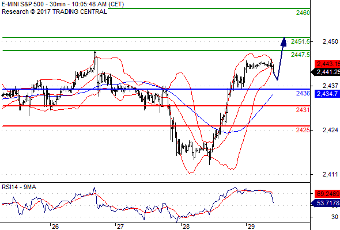Click date label 27 on time axis
This screenshot has width=340, height=230.
coord(120,227)
